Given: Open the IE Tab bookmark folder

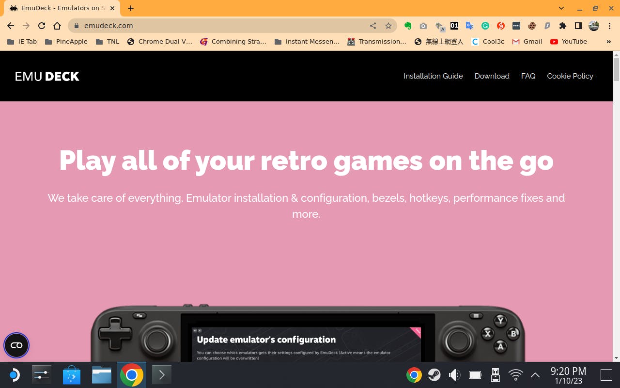Looking at the screenshot, I should coord(22,42).
